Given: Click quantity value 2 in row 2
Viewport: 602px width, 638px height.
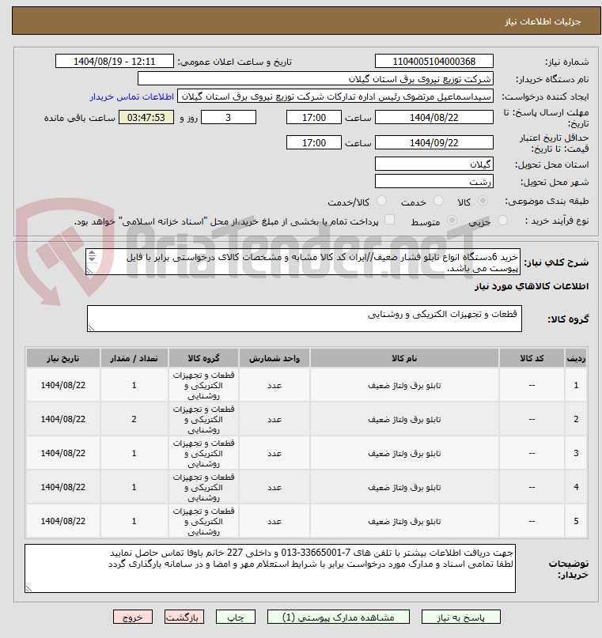Looking at the screenshot, I should (x=134, y=419).
